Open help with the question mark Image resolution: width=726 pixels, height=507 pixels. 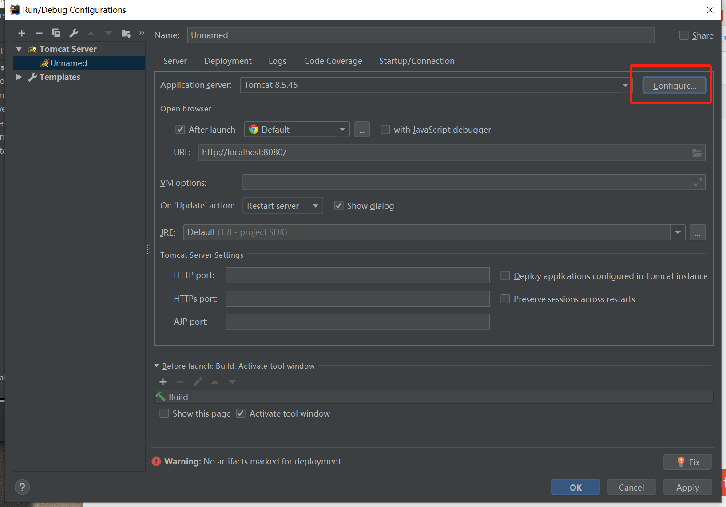click(22, 487)
